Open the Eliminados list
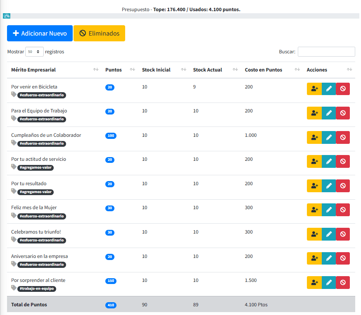 tap(99, 33)
